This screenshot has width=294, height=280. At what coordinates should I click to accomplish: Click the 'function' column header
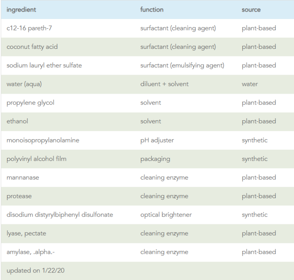coord(152,10)
